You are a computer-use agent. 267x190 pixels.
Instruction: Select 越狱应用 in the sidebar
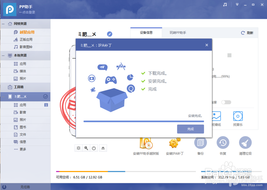tap(25, 32)
